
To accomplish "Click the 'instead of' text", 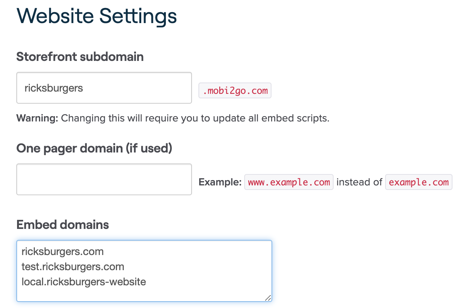I will (359, 182).
